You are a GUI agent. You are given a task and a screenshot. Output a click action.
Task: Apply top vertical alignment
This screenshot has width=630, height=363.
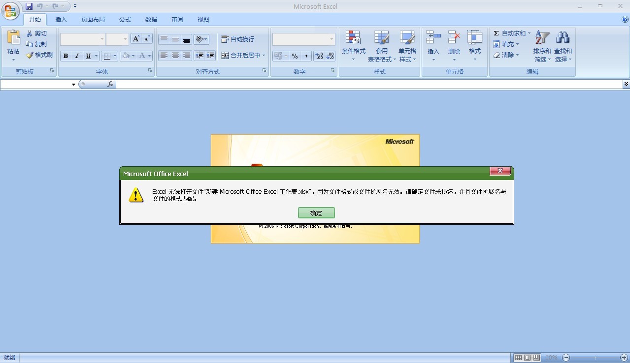pos(164,39)
